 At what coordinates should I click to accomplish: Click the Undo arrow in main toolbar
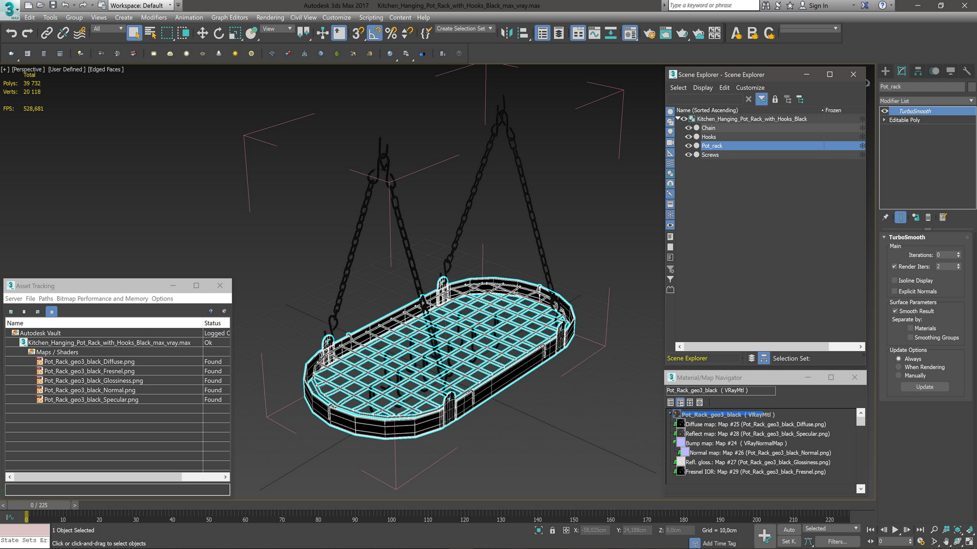pos(11,34)
